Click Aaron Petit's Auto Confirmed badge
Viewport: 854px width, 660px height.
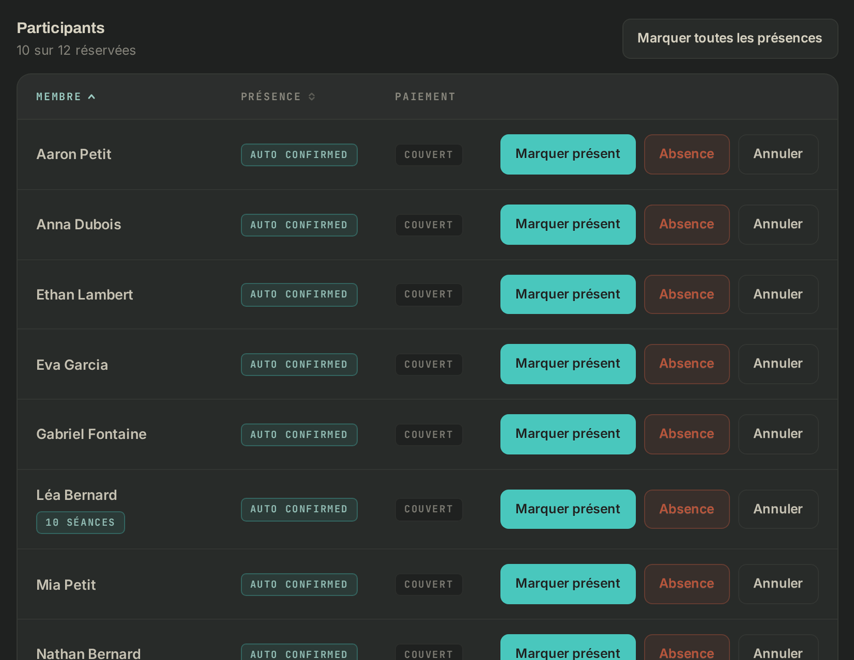click(x=299, y=155)
